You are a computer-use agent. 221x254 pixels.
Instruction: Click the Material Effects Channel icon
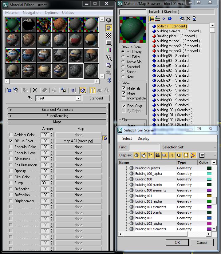tap(73, 90)
